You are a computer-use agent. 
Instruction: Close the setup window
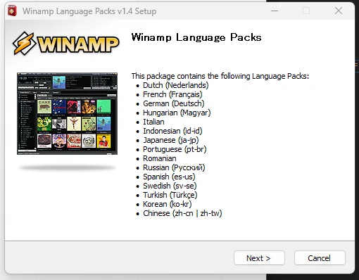pos(339,11)
